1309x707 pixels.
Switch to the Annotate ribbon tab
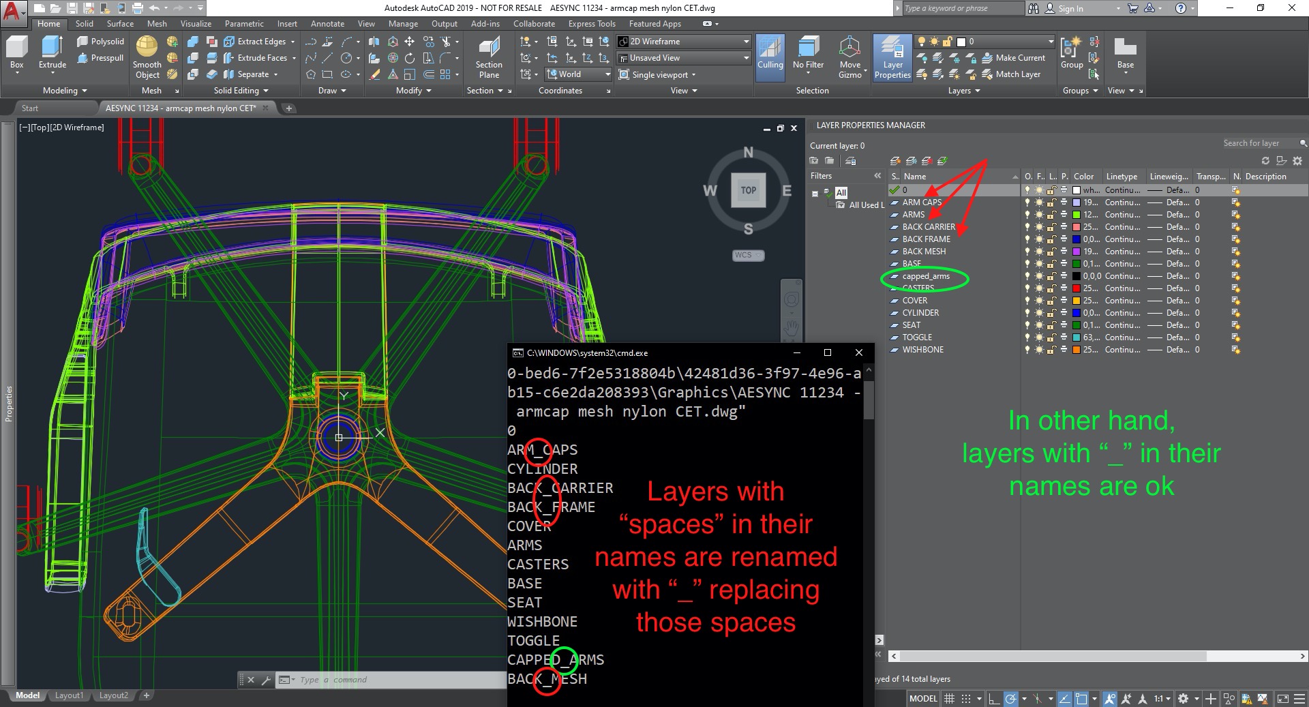point(327,24)
